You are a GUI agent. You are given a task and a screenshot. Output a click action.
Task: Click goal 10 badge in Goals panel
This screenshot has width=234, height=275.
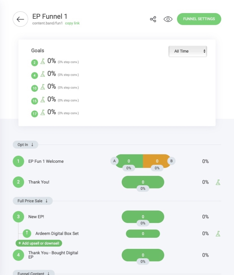[34, 88]
